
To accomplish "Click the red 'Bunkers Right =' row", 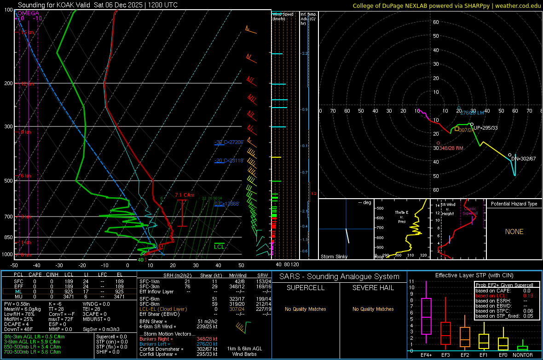I will click(179, 339).
